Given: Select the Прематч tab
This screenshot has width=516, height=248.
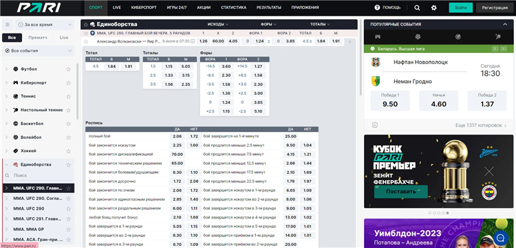Looking at the screenshot, I should coord(38,38).
